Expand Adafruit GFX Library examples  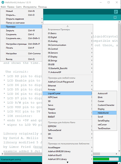[x=68, y=159]
